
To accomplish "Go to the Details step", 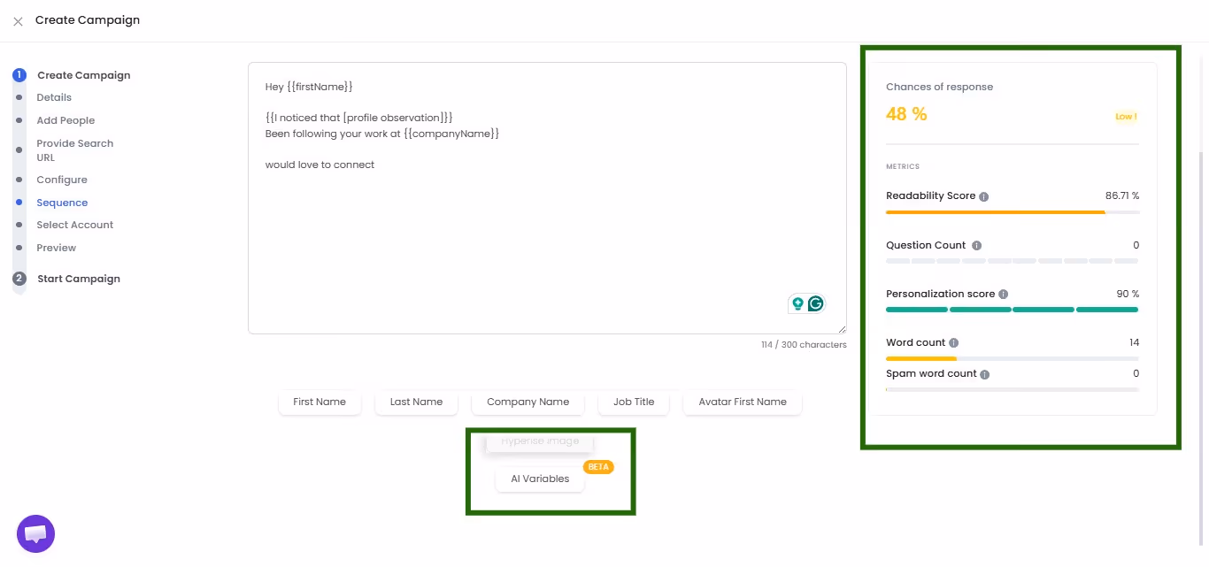I will 54,97.
